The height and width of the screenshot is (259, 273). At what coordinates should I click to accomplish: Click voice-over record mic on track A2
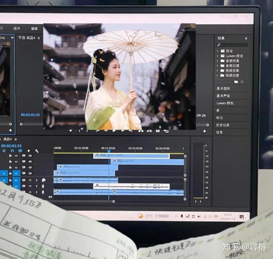[43, 186]
